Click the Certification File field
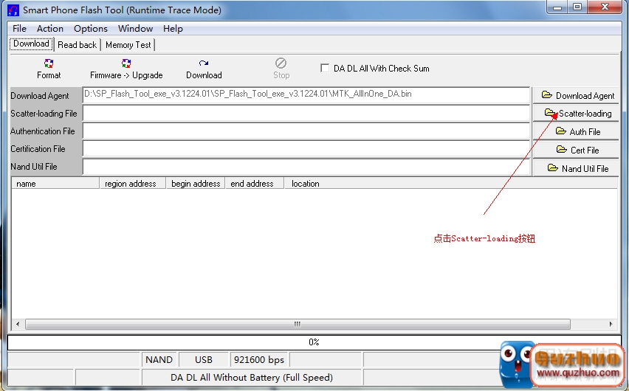The width and height of the screenshot is (629, 391). (x=306, y=148)
